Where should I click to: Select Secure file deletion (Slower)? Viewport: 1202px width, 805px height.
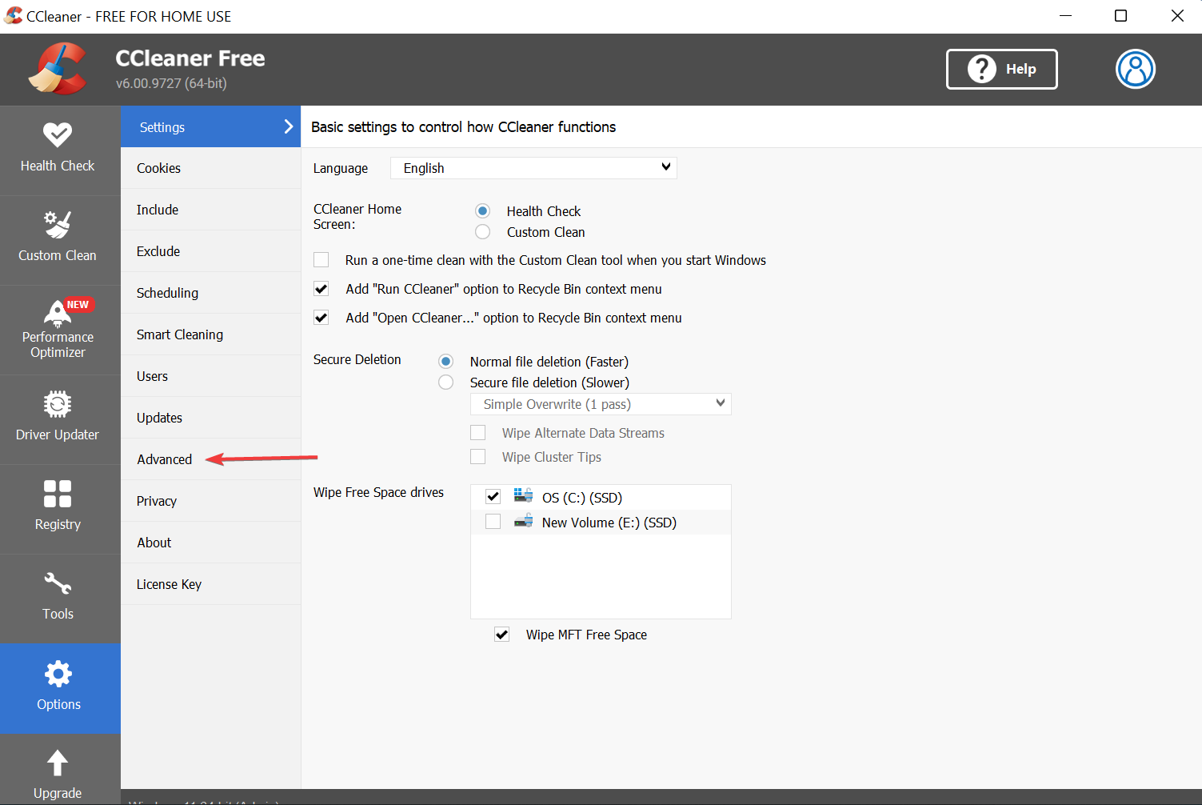(445, 382)
